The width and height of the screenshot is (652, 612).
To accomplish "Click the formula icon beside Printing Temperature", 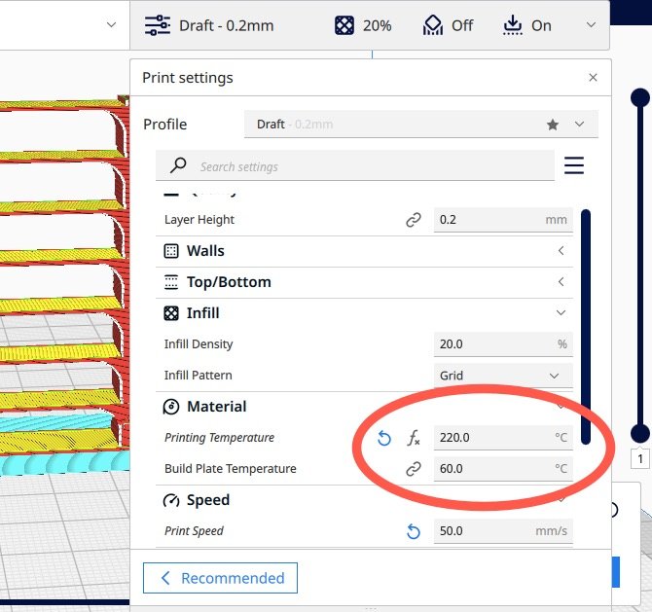I will 414,438.
